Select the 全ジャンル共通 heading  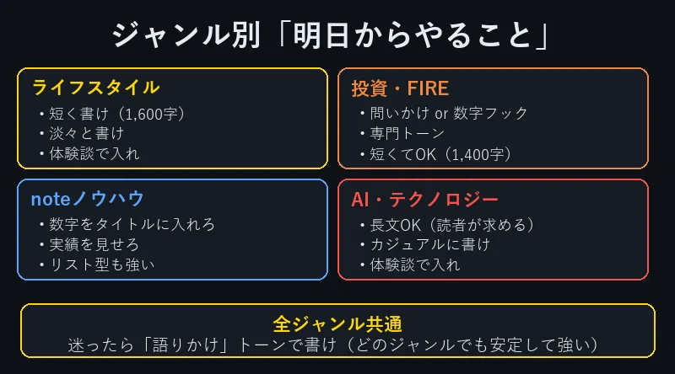(337, 324)
